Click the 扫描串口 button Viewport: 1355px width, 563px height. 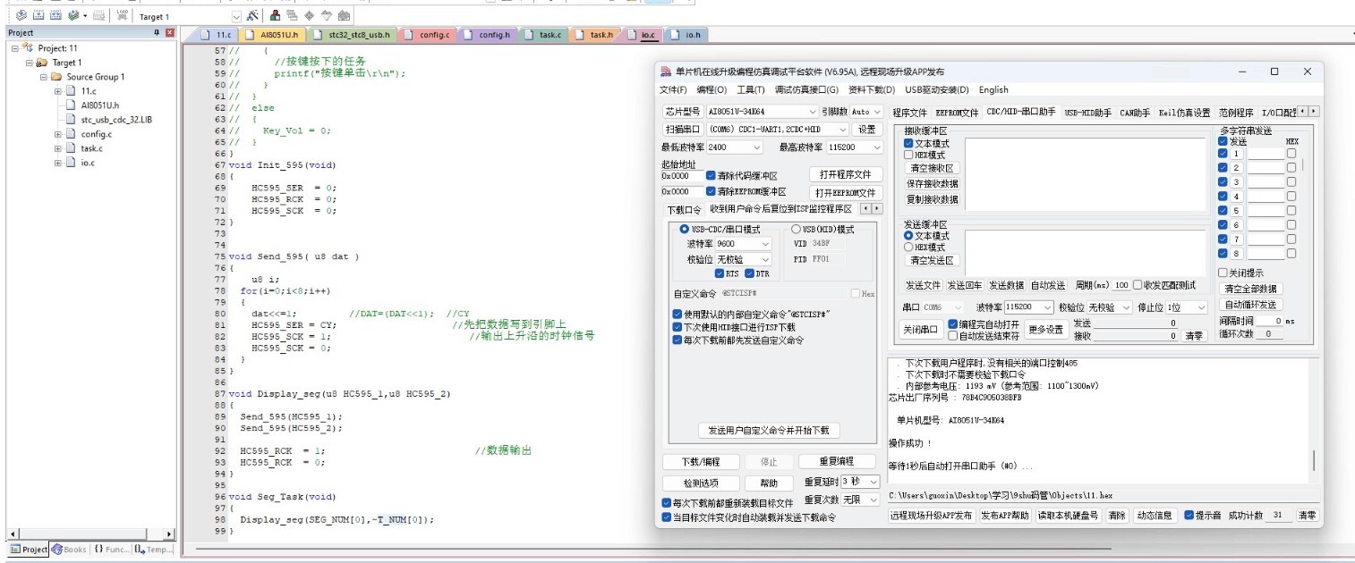tap(682, 130)
